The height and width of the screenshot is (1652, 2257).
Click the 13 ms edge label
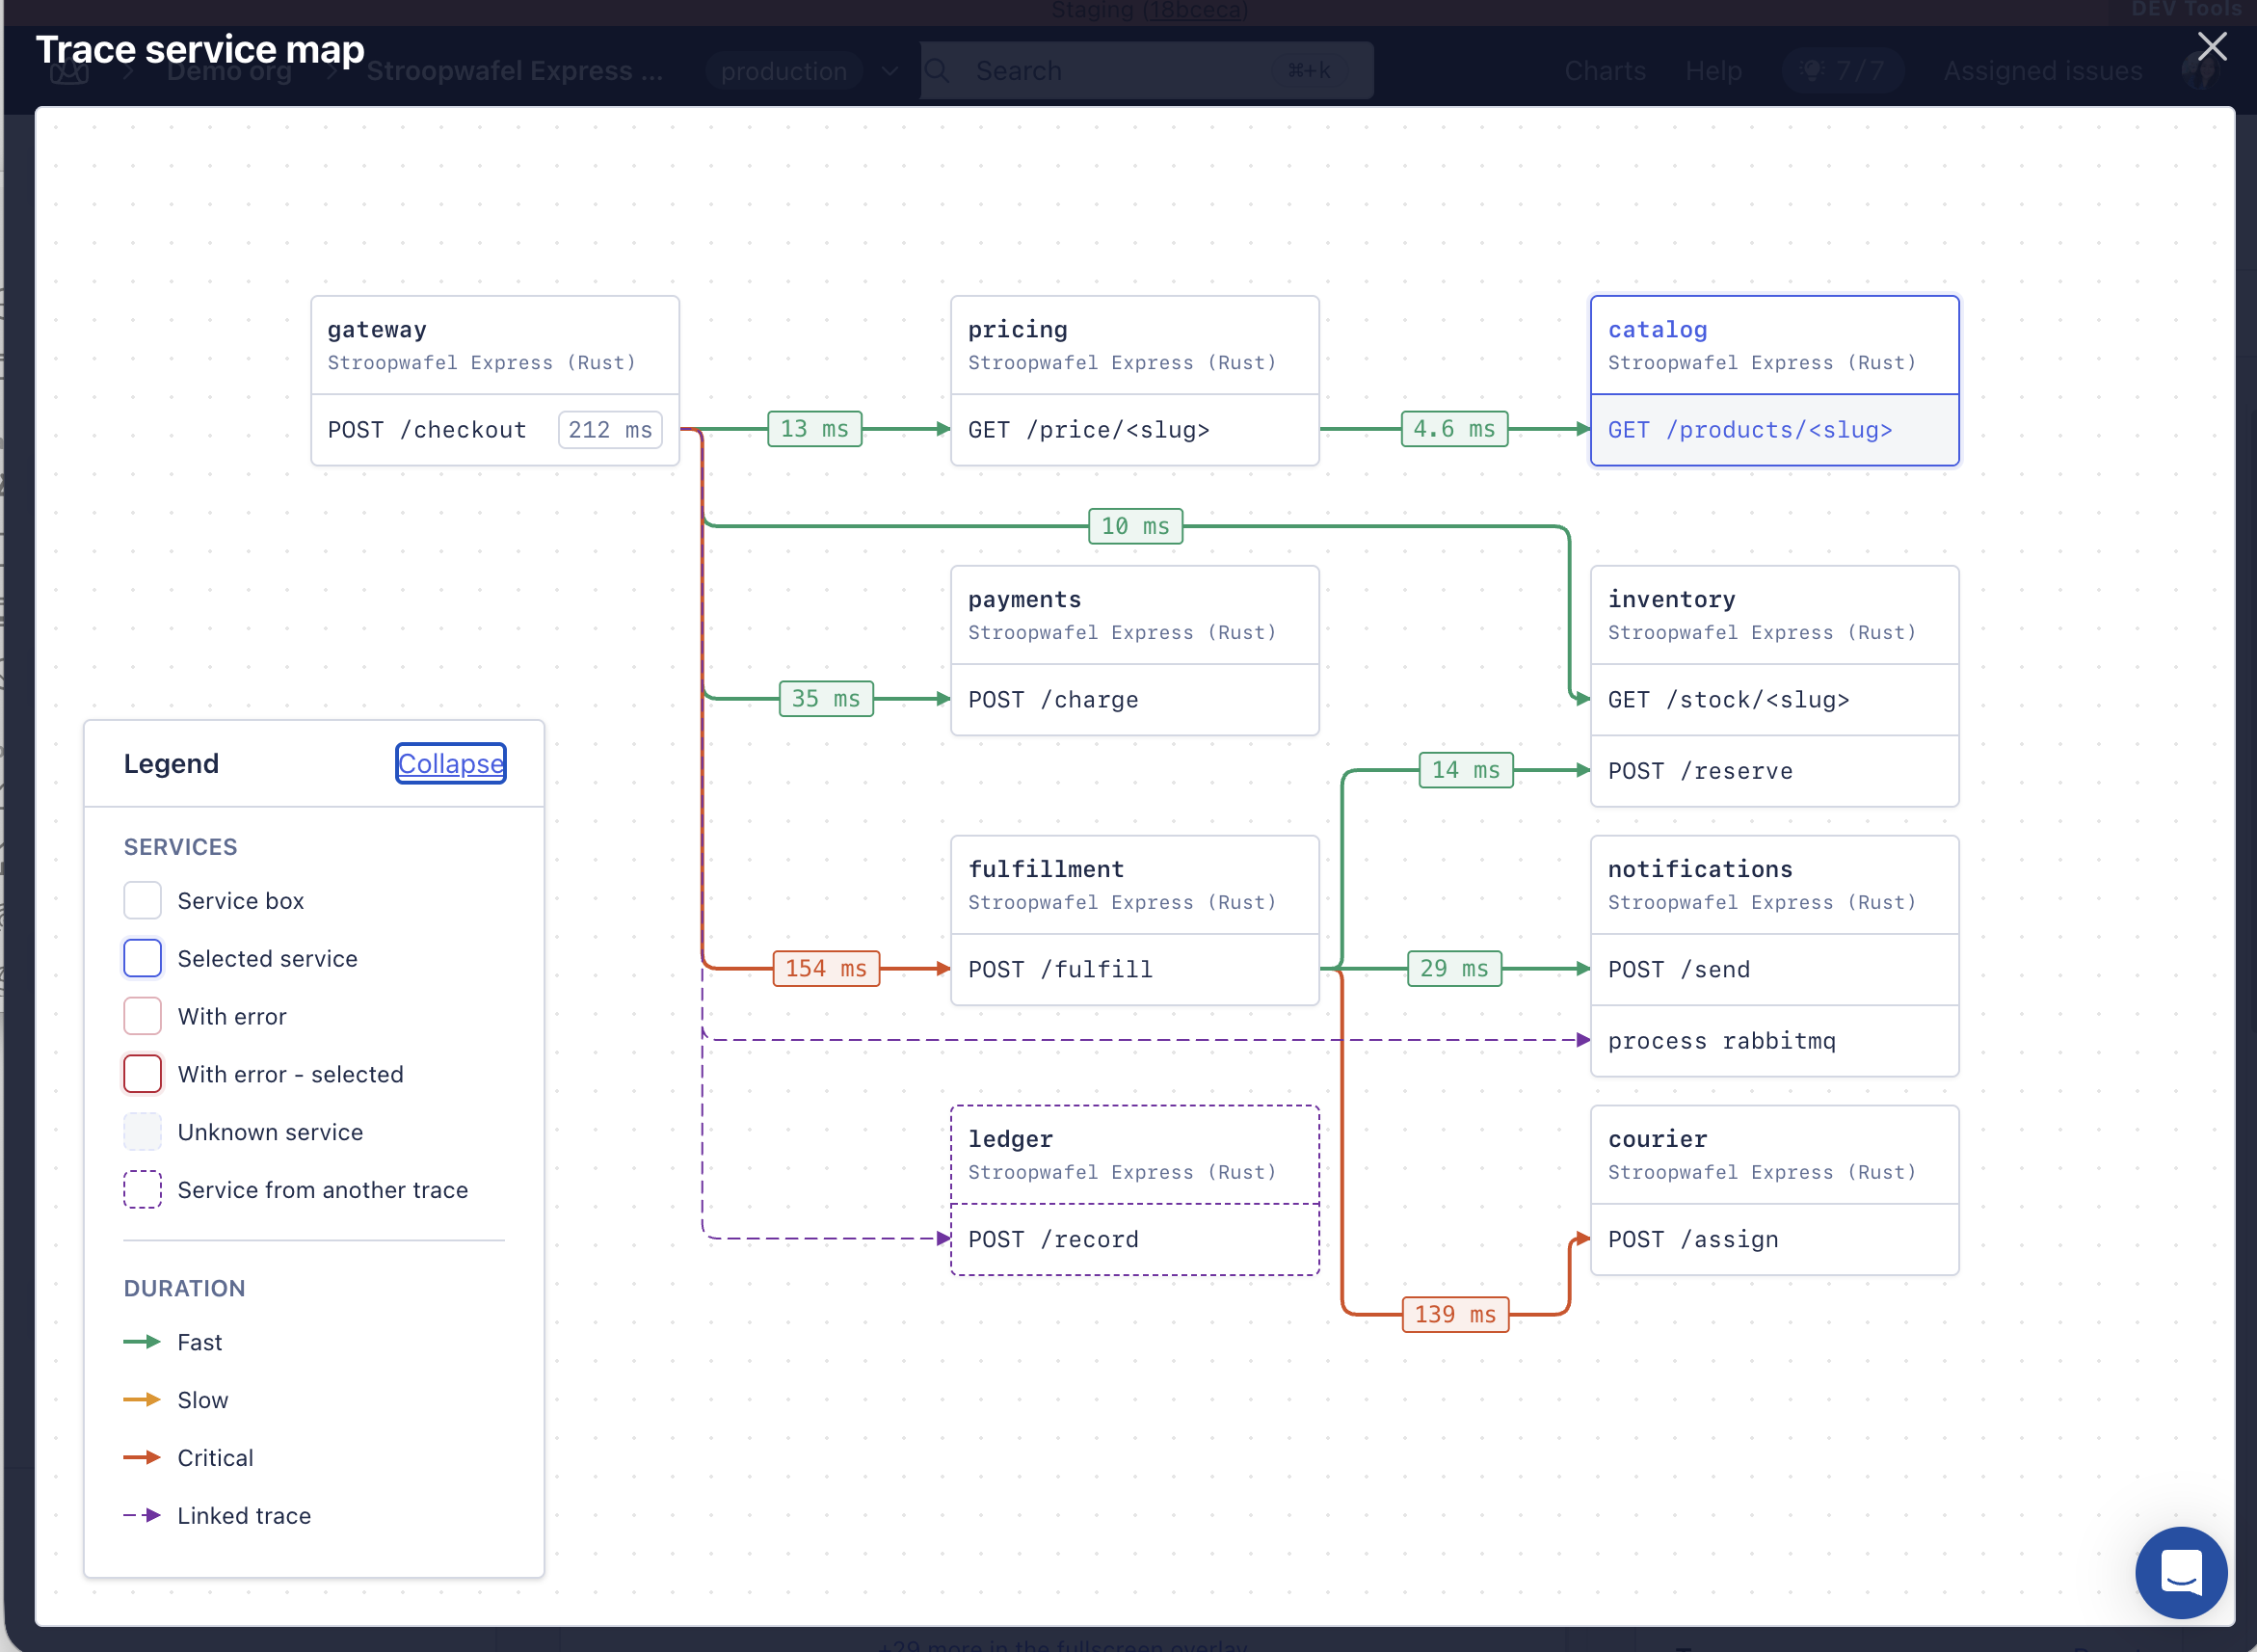tap(814, 429)
